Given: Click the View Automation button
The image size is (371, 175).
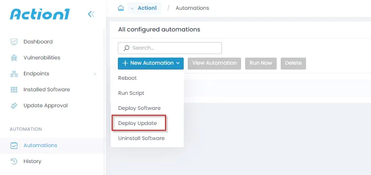Looking at the screenshot, I should 214,63.
